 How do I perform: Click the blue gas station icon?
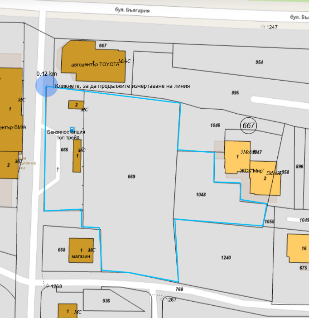(72, 129)
